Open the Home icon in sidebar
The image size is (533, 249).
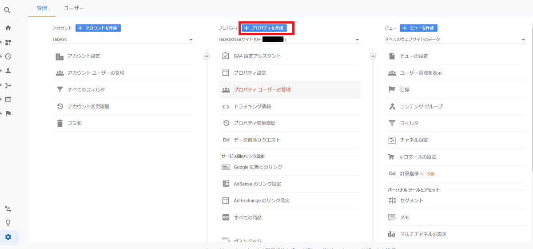click(x=8, y=28)
